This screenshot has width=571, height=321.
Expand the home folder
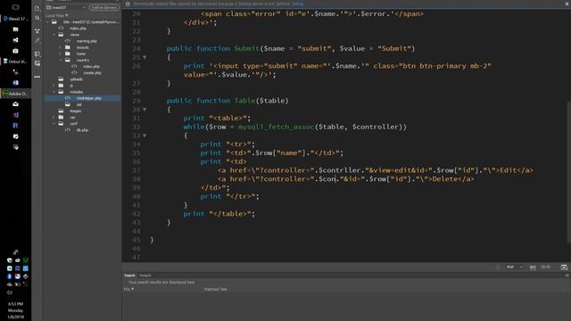61,53
